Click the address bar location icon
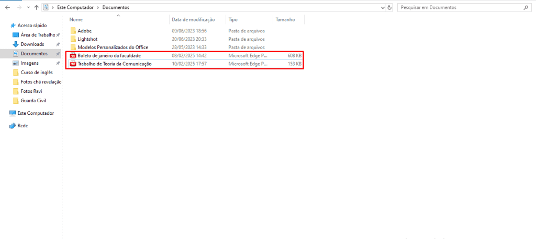 pyautogui.click(x=46, y=7)
